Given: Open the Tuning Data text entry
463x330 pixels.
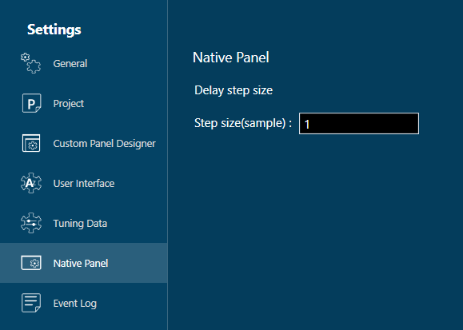Looking at the screenshot, I should 80,224.
